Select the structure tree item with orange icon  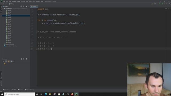(x=5, y=64)
